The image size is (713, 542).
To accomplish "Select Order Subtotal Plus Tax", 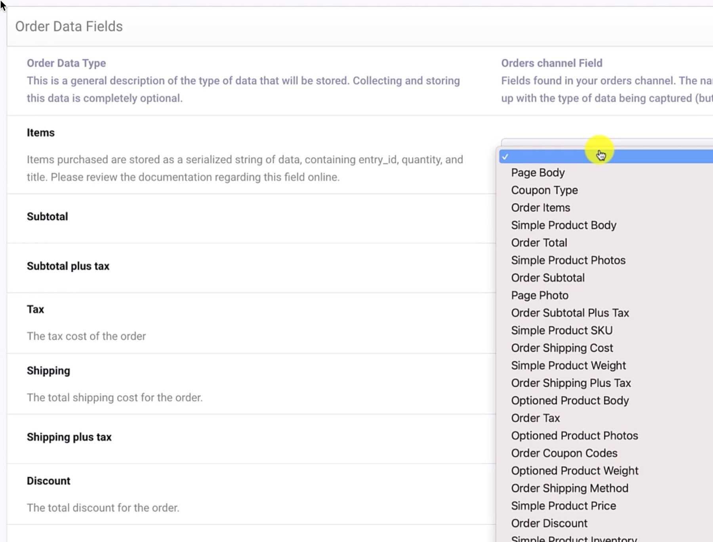I will point(570,313).
